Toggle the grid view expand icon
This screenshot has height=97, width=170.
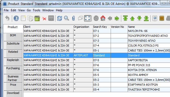coord(87,18)
